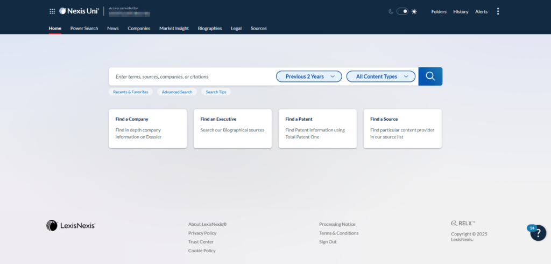This screenshot has width=551, height=264.
Task: Open Recents & Favorites
Action: click(x=131, y=92)
